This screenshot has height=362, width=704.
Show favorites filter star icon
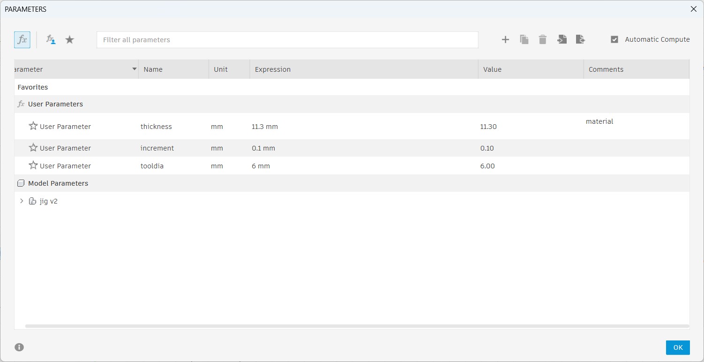point(70,40)
